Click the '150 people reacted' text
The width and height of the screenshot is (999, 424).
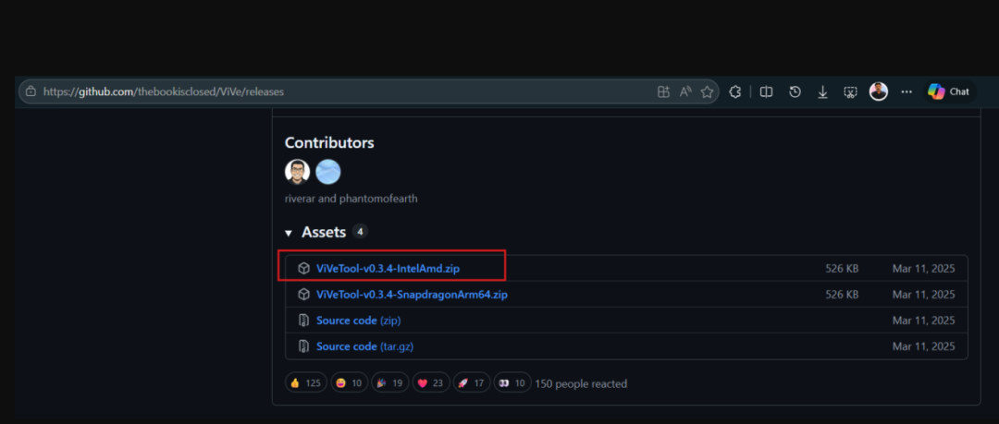pos(581,384)
